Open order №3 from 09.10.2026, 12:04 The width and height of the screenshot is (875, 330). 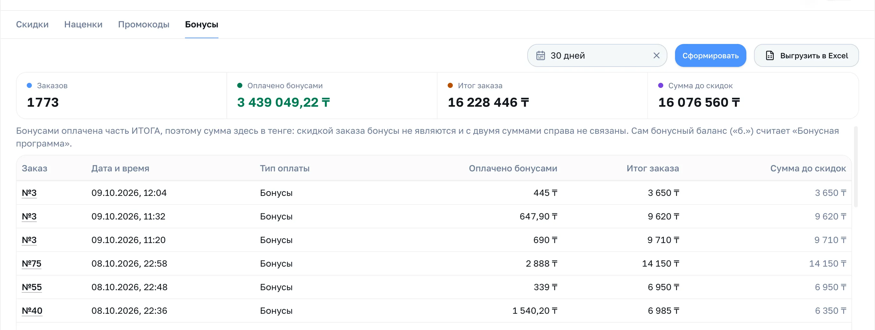pos(29,193)
